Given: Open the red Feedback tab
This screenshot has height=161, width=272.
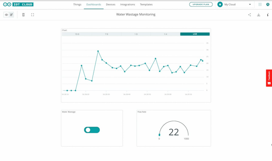Looking at the screenshot, I should 269,78.
